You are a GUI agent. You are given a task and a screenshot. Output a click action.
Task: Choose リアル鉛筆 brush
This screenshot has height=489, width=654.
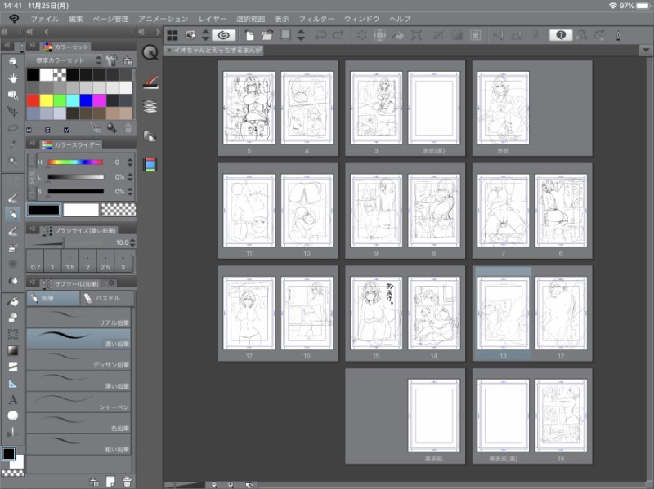coord(78,318)
